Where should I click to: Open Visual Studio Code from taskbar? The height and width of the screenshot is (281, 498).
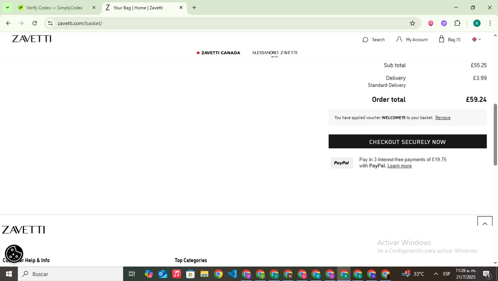point(232,274)
